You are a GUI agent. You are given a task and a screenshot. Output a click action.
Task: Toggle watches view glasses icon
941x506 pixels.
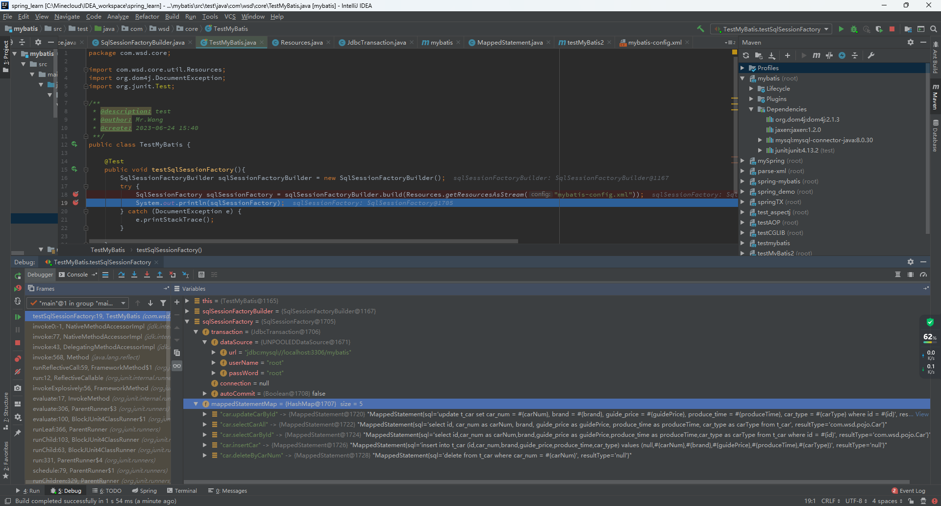coord(177,366)
